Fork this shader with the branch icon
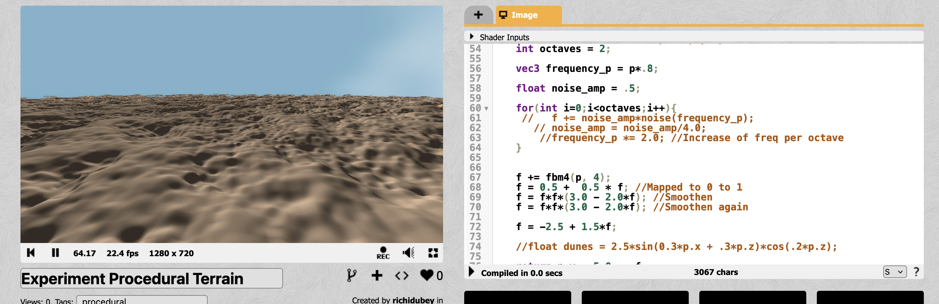This screenshot has width=939, height=304. click(351, 275)
